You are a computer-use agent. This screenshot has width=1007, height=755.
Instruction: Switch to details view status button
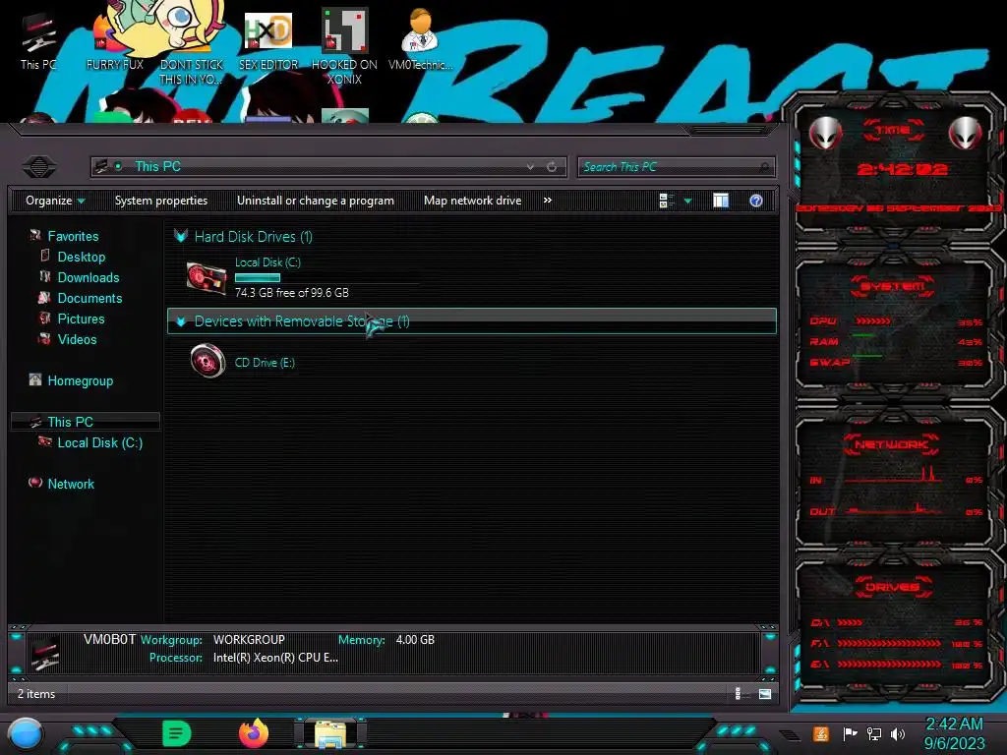click(x=740, y=693)
